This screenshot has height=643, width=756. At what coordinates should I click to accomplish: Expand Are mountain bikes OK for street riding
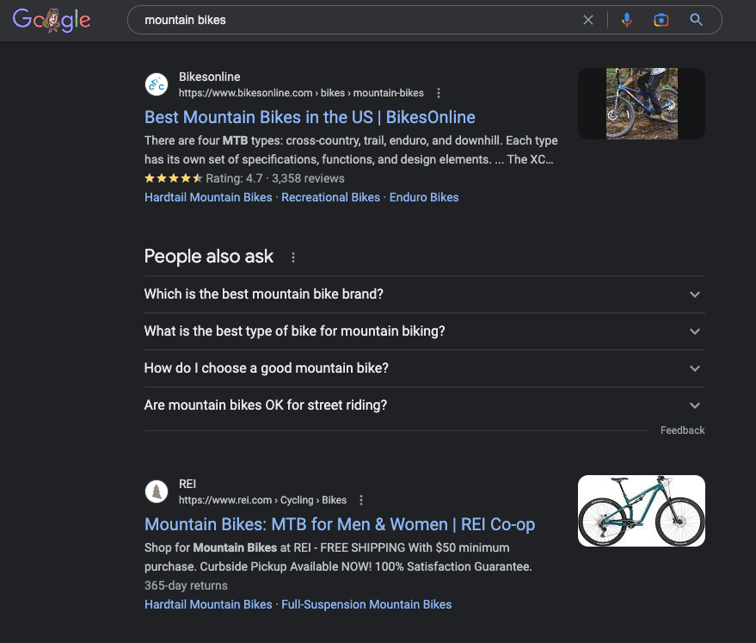click(424, 405)
